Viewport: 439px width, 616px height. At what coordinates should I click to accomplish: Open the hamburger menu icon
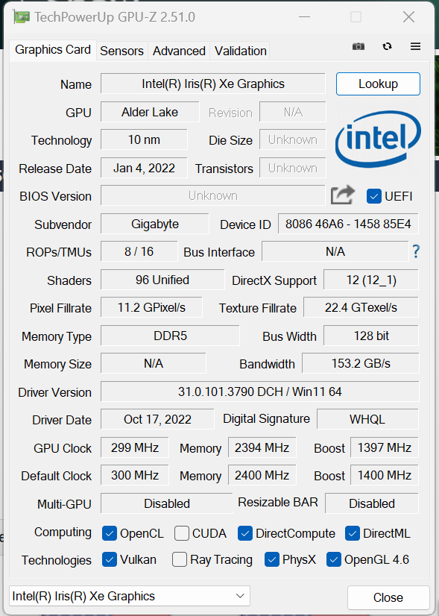click(415, 46)
